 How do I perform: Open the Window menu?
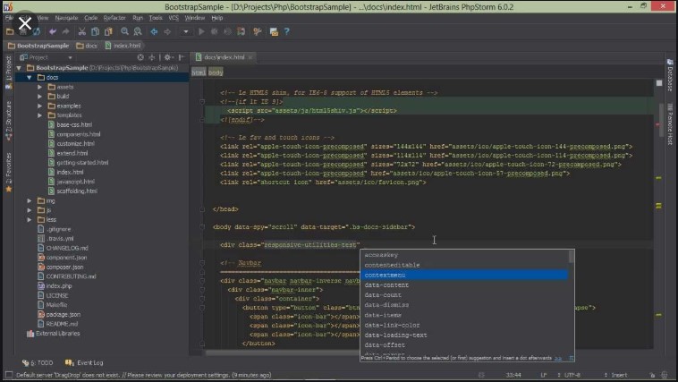195,18
